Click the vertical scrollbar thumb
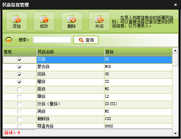 (175, 59)
